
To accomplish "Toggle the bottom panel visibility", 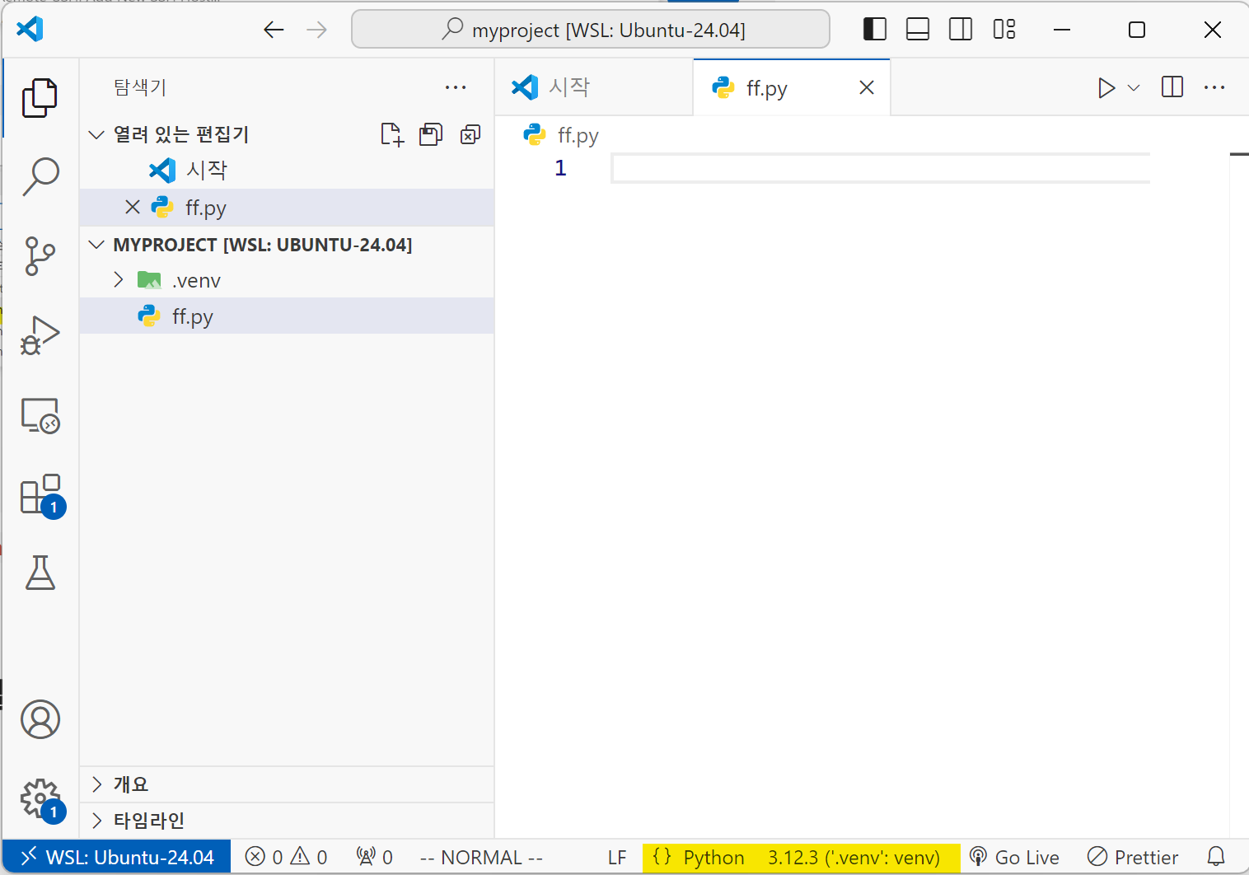I will tap(917, 30).
